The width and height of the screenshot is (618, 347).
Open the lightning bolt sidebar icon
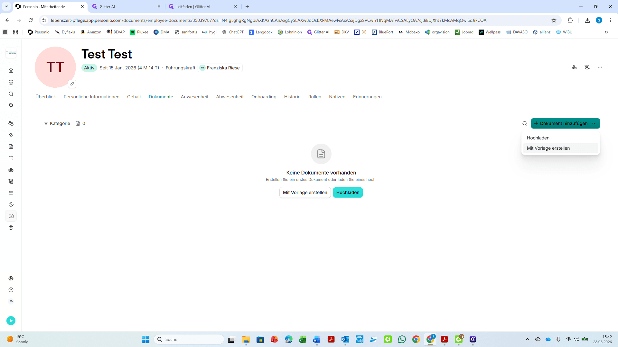[x=11, y=135]
